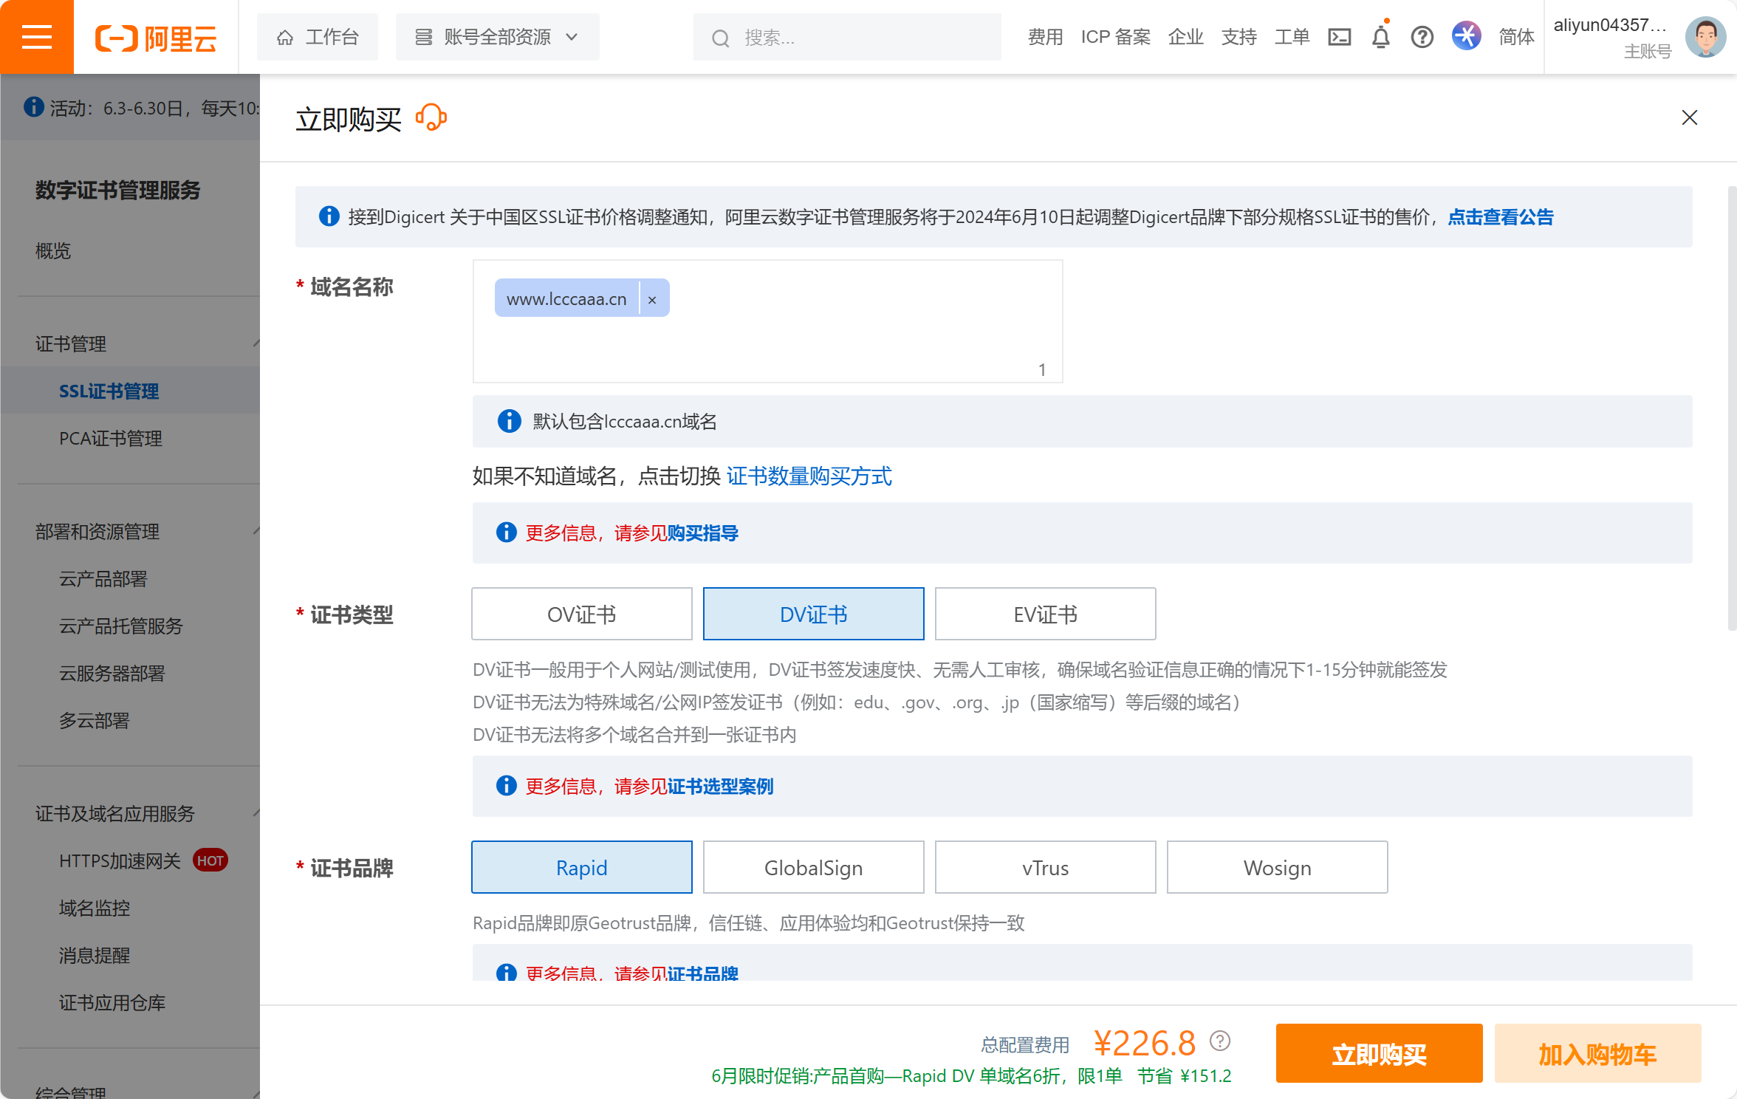Choose the GlobalSign certificate brand
1737x1099 pixels.
[x=814, y=867]
